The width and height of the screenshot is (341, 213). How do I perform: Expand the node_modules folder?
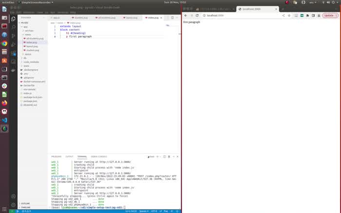point(31,62)
